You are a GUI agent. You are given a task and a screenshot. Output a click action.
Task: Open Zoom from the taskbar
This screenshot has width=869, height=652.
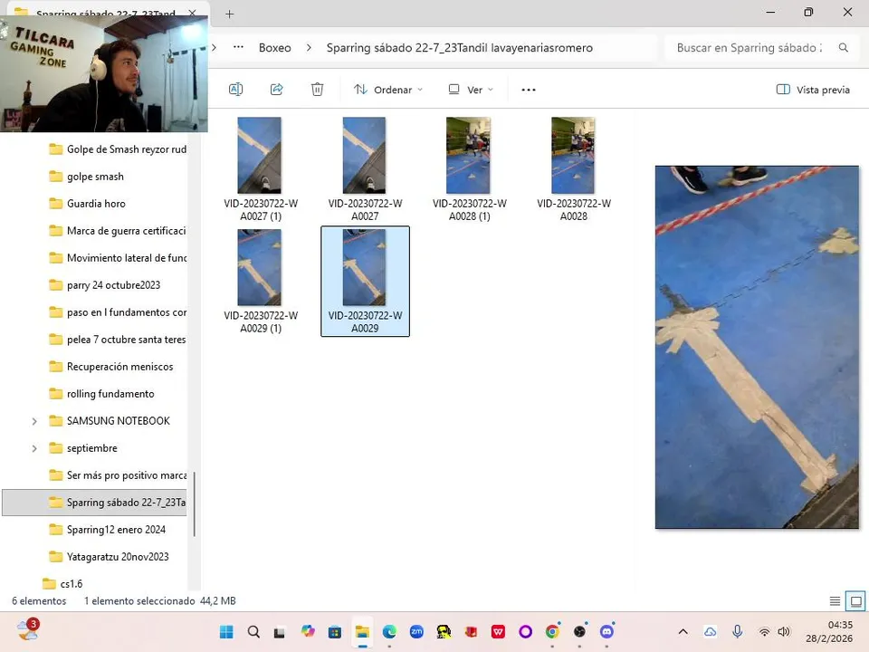coord(416,631)
